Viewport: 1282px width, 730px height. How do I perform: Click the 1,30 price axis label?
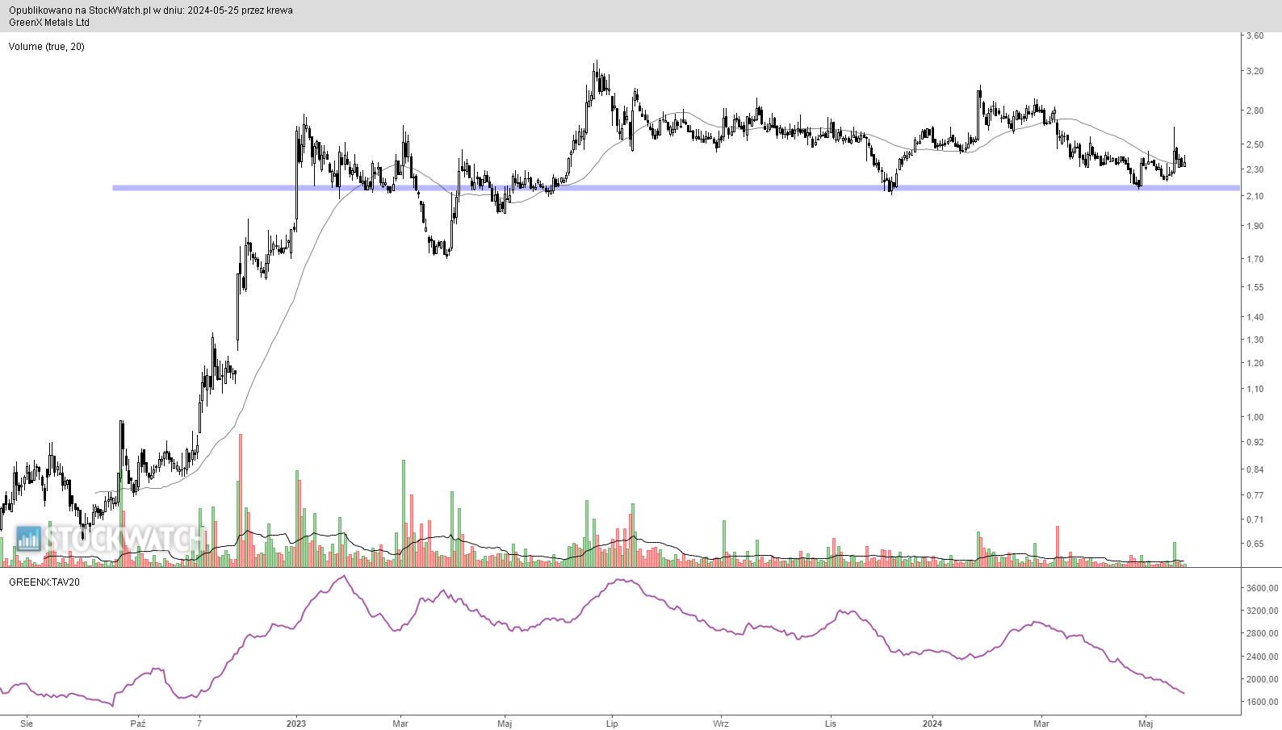pyautogui.click(x=1255, y=340)
